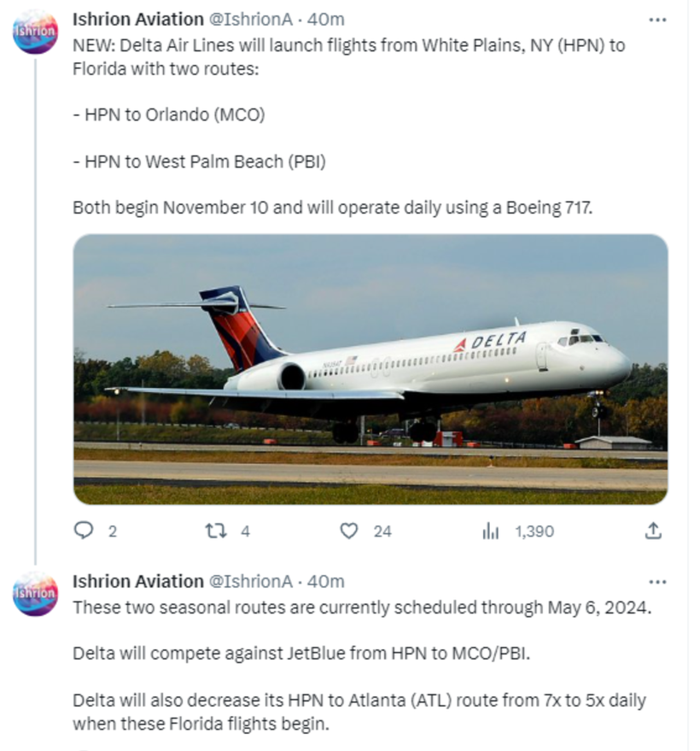Click the @IshrionA handle on the second tweet

click(251, 582)
